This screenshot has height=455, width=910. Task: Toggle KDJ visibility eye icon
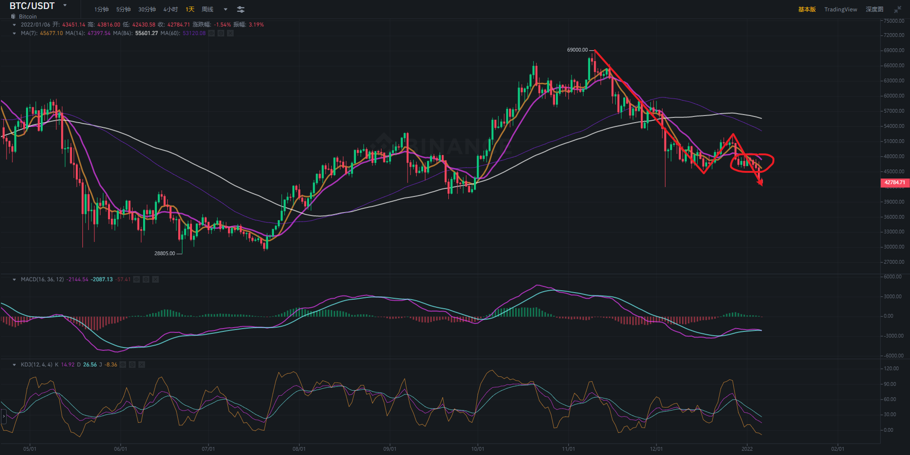(x=123, y=365)
